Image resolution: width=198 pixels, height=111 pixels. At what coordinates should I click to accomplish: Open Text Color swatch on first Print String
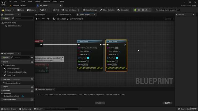tap(88, 58)
